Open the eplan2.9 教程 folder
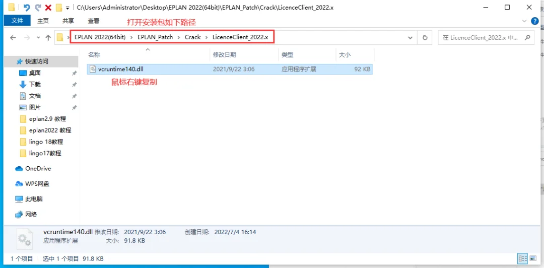Viewport: 544px width, 268px height. click(x=47, y=119)
